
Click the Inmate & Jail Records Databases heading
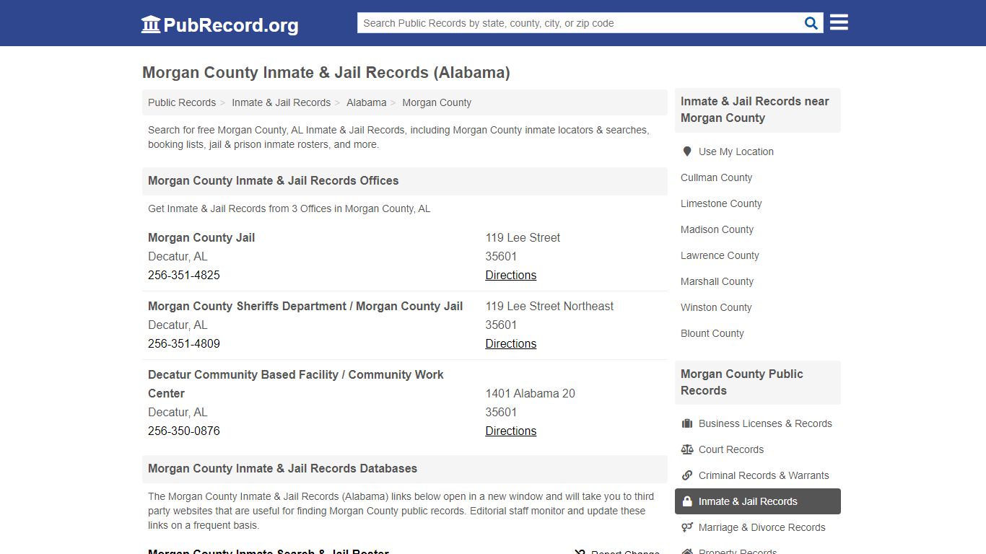[282, 468]
